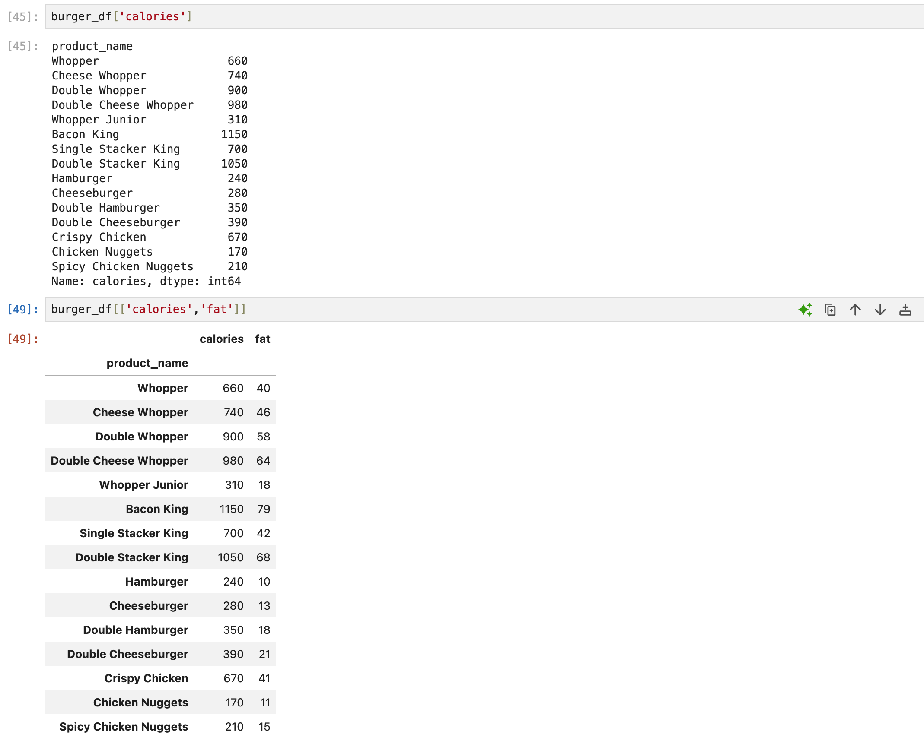Viewport: 924px width, 747px height.
Task: Click calories 1050 in Double Stacker King table row
Action: [231, 557]
